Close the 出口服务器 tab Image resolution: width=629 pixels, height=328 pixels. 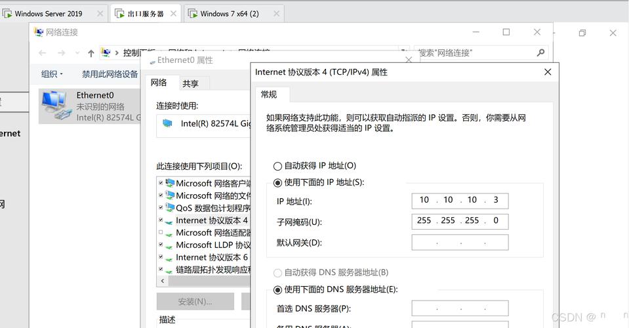coord(173,14)
